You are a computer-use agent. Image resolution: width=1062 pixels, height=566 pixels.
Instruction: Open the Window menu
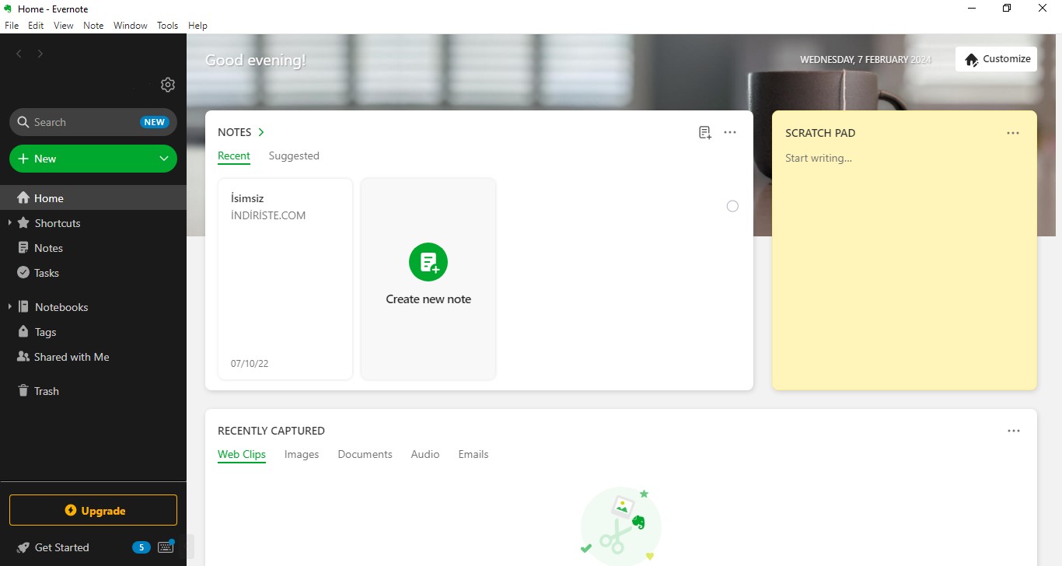tap(131, 26)
